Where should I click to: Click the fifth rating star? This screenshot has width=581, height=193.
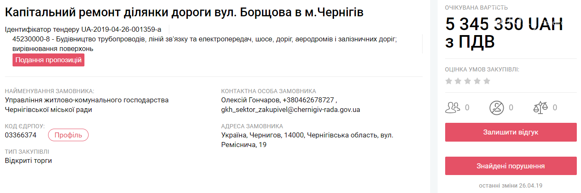click(487, 81)
